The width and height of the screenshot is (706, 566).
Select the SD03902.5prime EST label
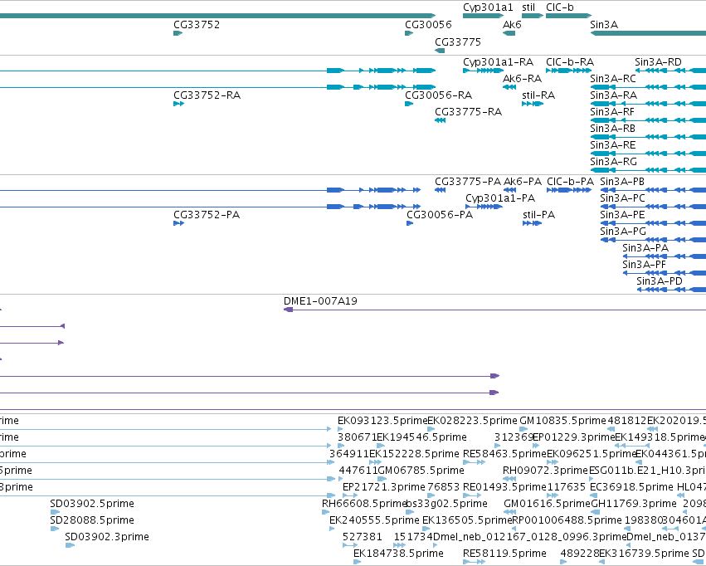click(92, 505)
